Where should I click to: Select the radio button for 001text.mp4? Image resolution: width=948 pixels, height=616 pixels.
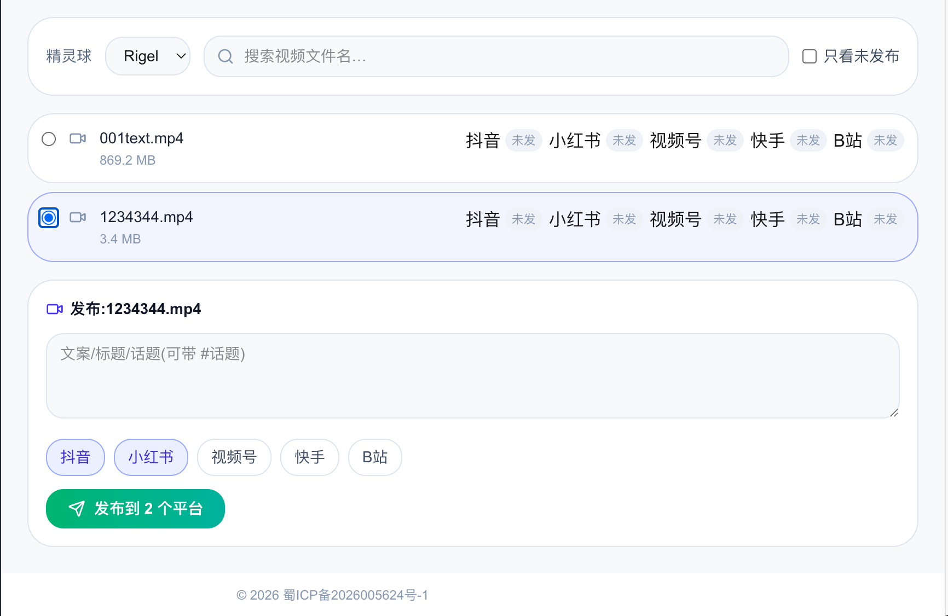(49, 139)
